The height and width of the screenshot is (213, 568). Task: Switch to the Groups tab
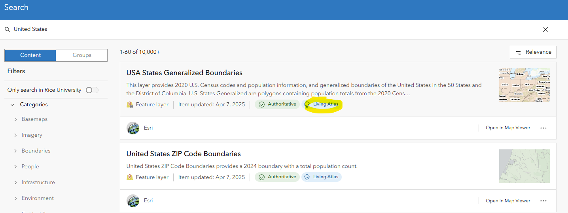tap(82, 55)
